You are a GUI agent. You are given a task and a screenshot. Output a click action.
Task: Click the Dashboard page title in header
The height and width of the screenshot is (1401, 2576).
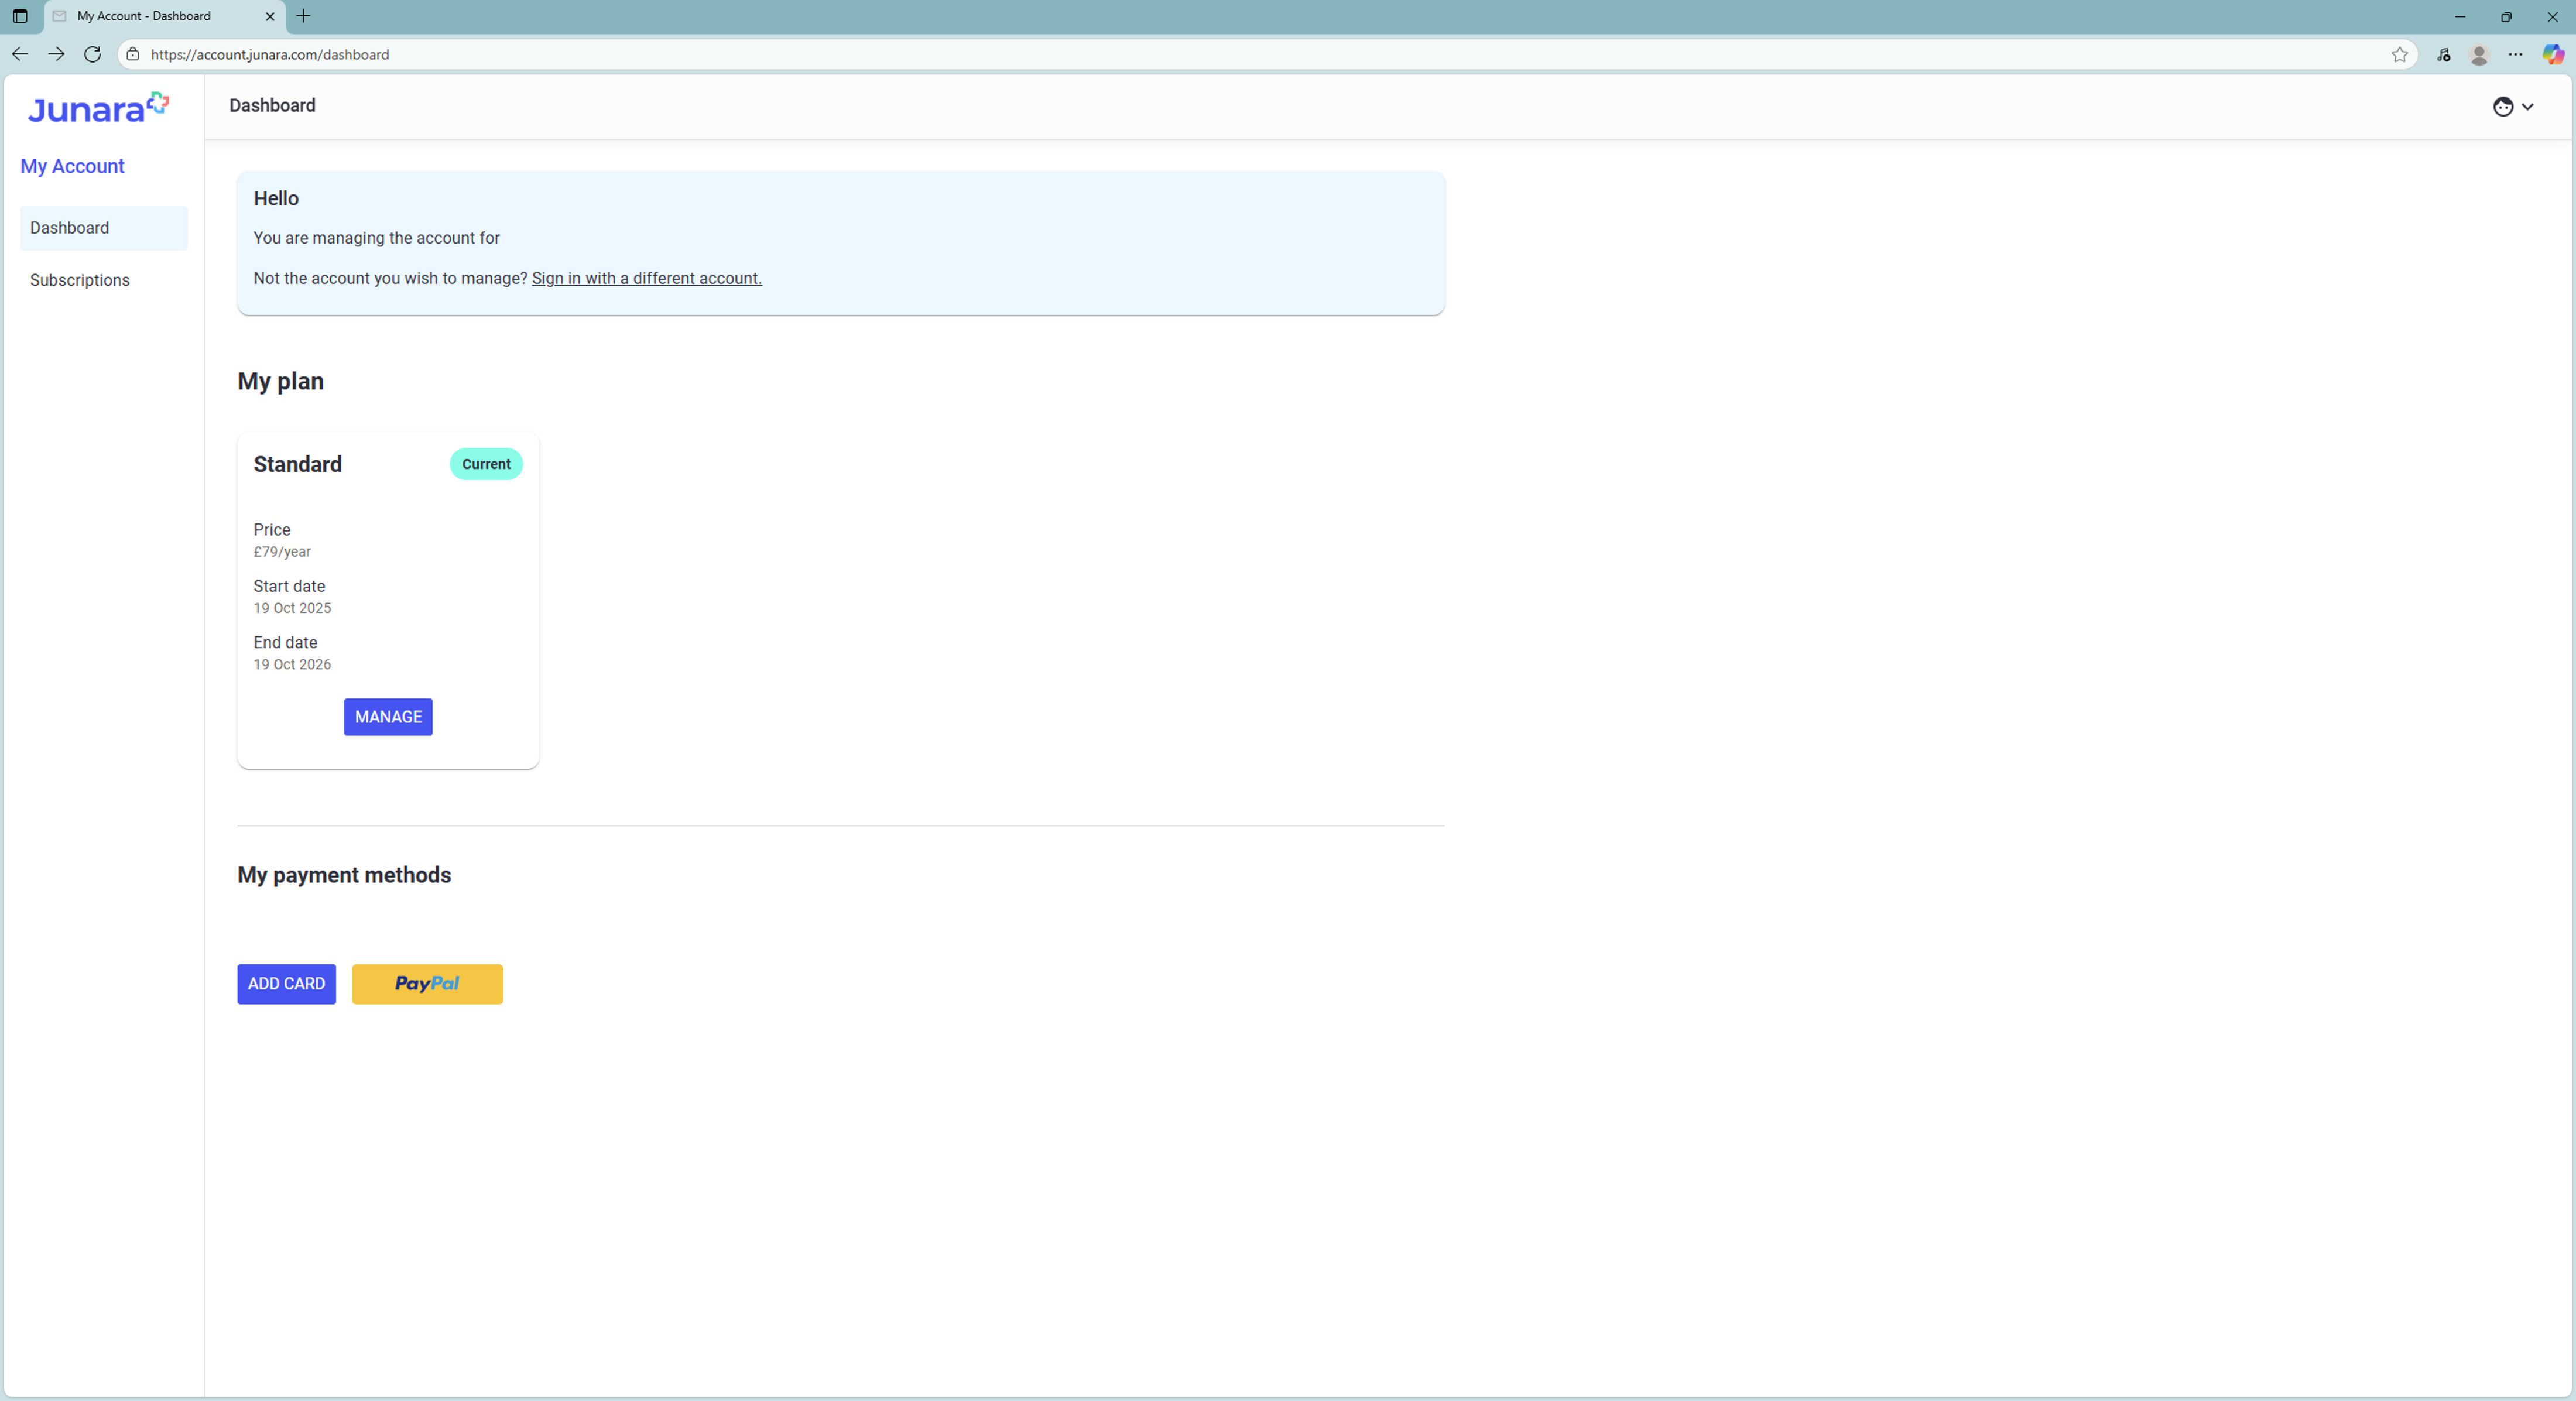click(272, 105)
